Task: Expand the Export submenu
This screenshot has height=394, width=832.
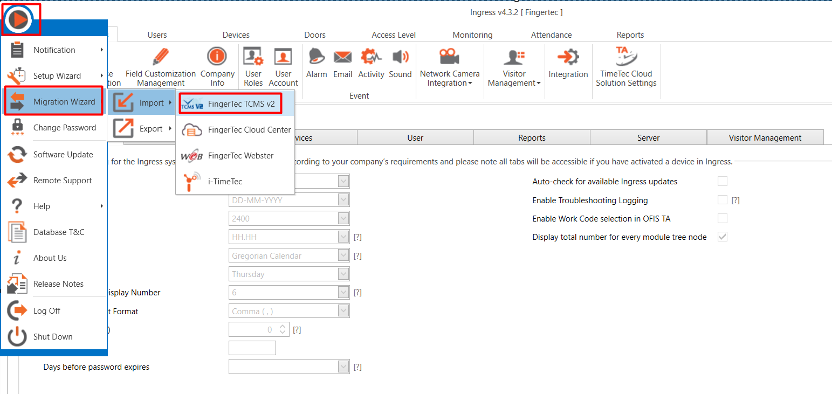Action: tap(142, 129)
